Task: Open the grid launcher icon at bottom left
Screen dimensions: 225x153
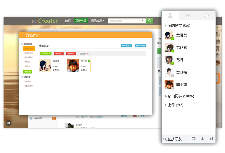Action: coord(9,123)
